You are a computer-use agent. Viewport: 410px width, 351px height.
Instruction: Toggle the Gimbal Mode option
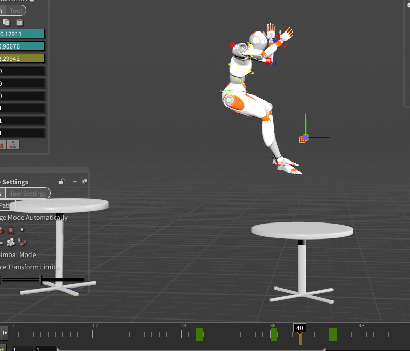(18, 254)
